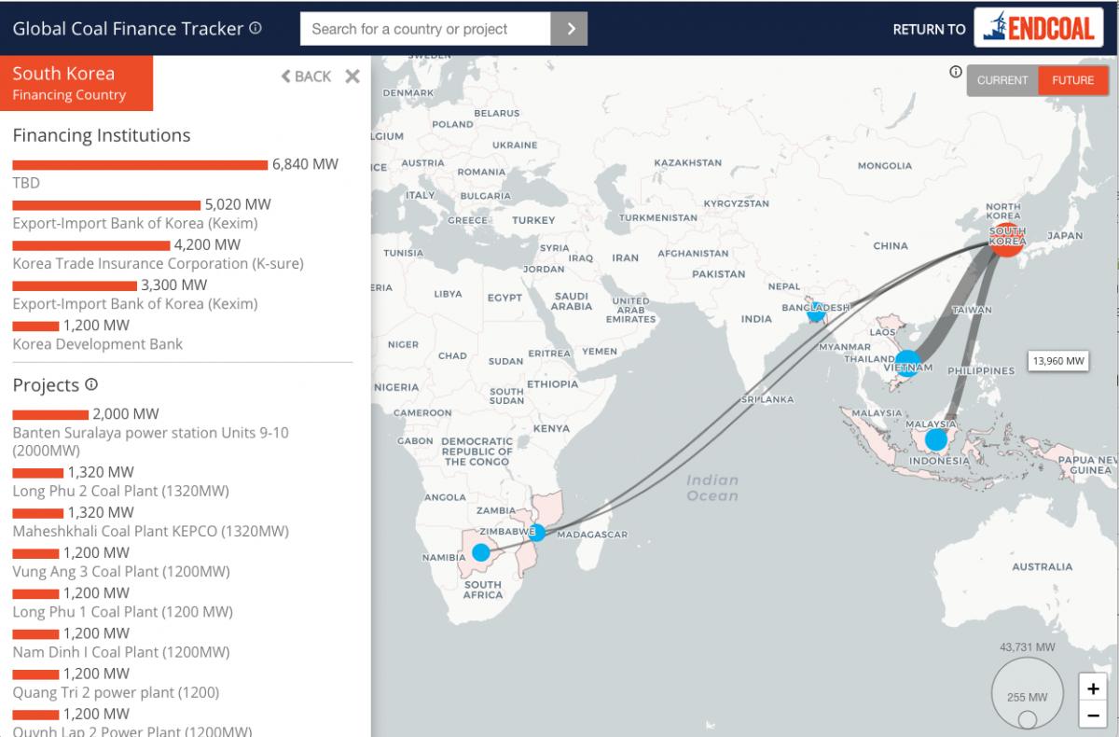Click the Democratic Republic of the Congo label
The height and width of the screenshot is (737, 1119).
(x=477, y=452)
